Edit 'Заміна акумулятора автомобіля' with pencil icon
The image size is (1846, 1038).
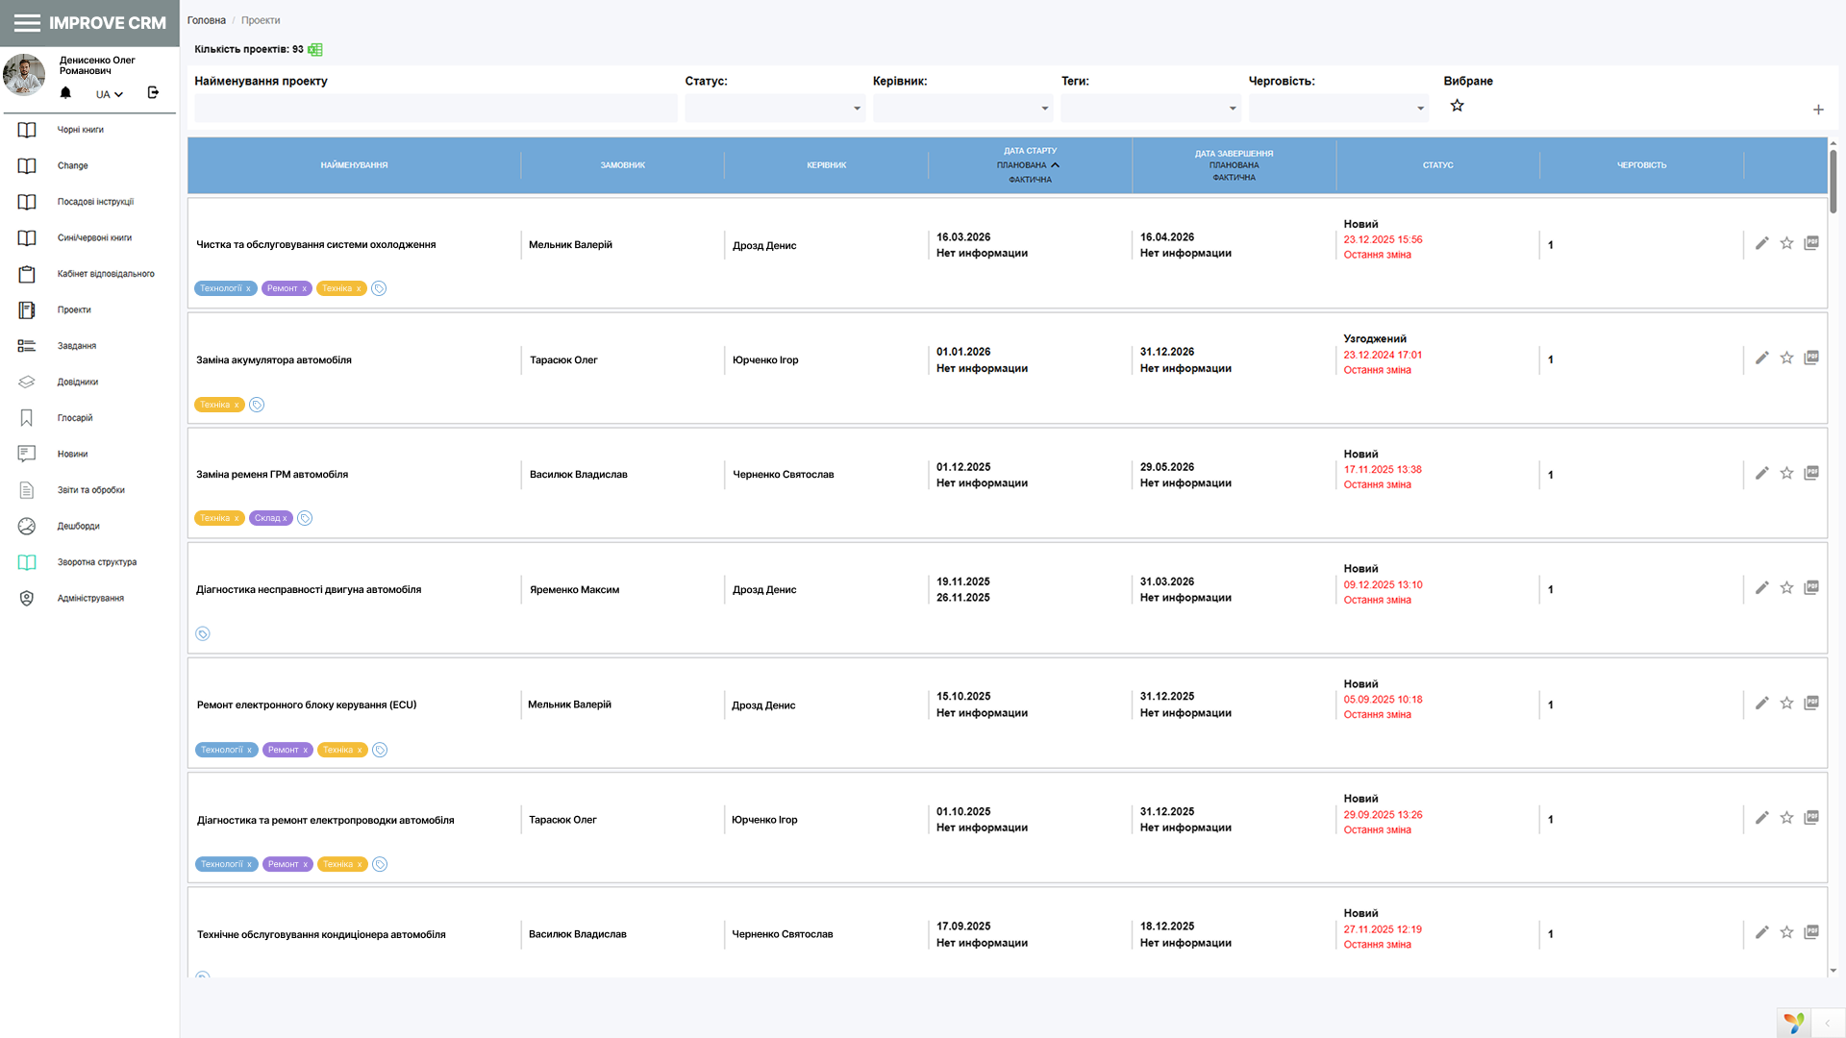(x=1761, y=358)
